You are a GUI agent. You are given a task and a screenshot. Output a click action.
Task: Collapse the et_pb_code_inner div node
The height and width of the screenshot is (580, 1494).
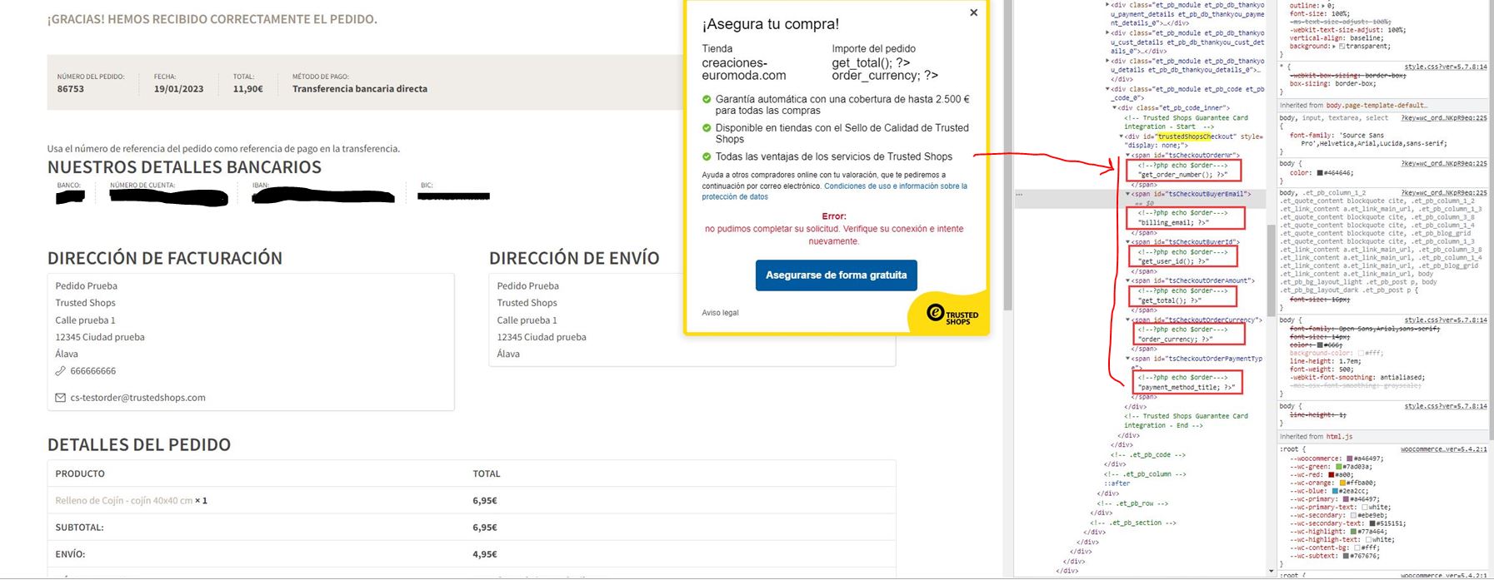coord(1115,107)
